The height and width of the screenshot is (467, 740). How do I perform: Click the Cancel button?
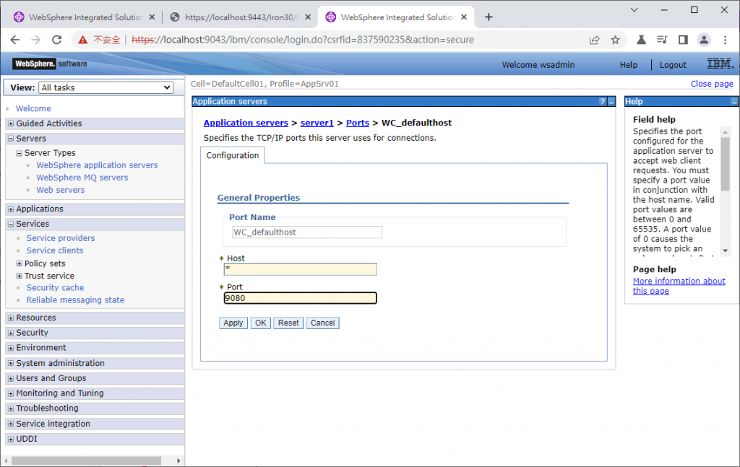tap(322, 323)
